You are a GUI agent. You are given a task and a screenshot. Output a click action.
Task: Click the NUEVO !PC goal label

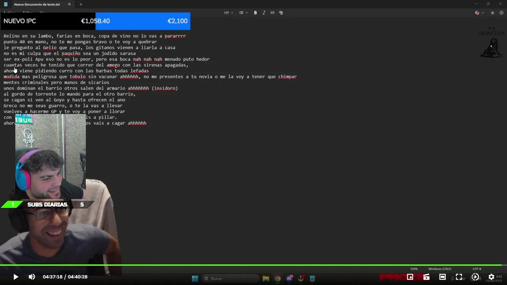pos(20,21)
